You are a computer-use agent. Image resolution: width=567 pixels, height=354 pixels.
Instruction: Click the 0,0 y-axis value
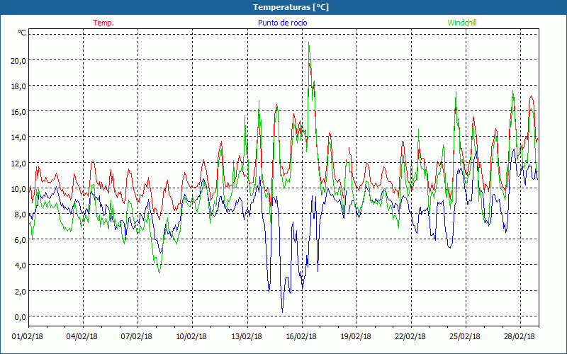pos(20,317)
